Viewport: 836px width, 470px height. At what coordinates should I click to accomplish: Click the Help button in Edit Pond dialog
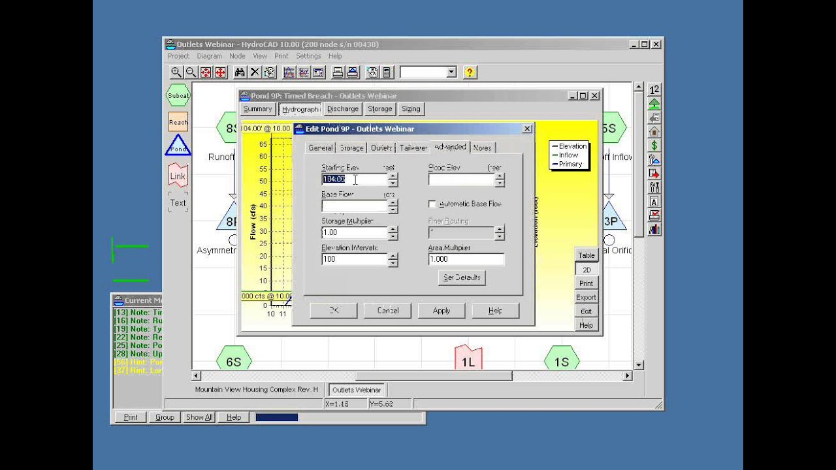tap(495, 311)
